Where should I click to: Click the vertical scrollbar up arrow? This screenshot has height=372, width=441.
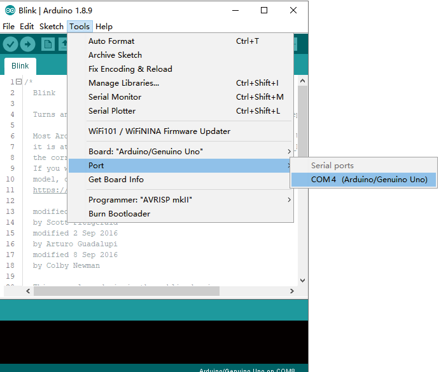point(303,81)
